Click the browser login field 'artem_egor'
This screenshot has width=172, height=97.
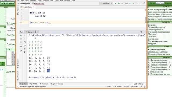160,3
